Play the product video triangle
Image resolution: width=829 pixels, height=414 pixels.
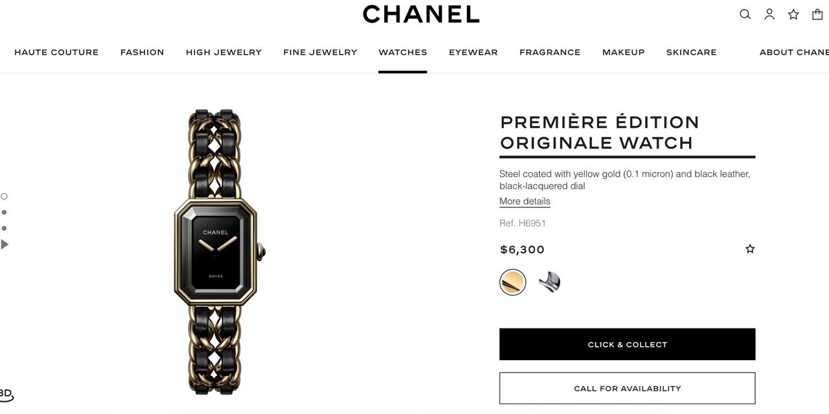(5, 244)
